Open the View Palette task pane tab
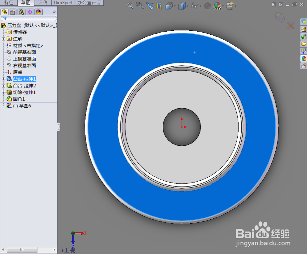The width and height of the screenshot is (307, 254). click(x=304, y=51)
